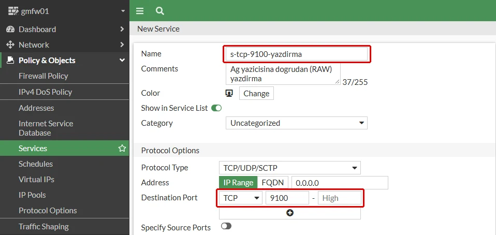This screenshot has height=235, width=496.
Task: Click the color icon preview beside Change
Action: point(229,93)
